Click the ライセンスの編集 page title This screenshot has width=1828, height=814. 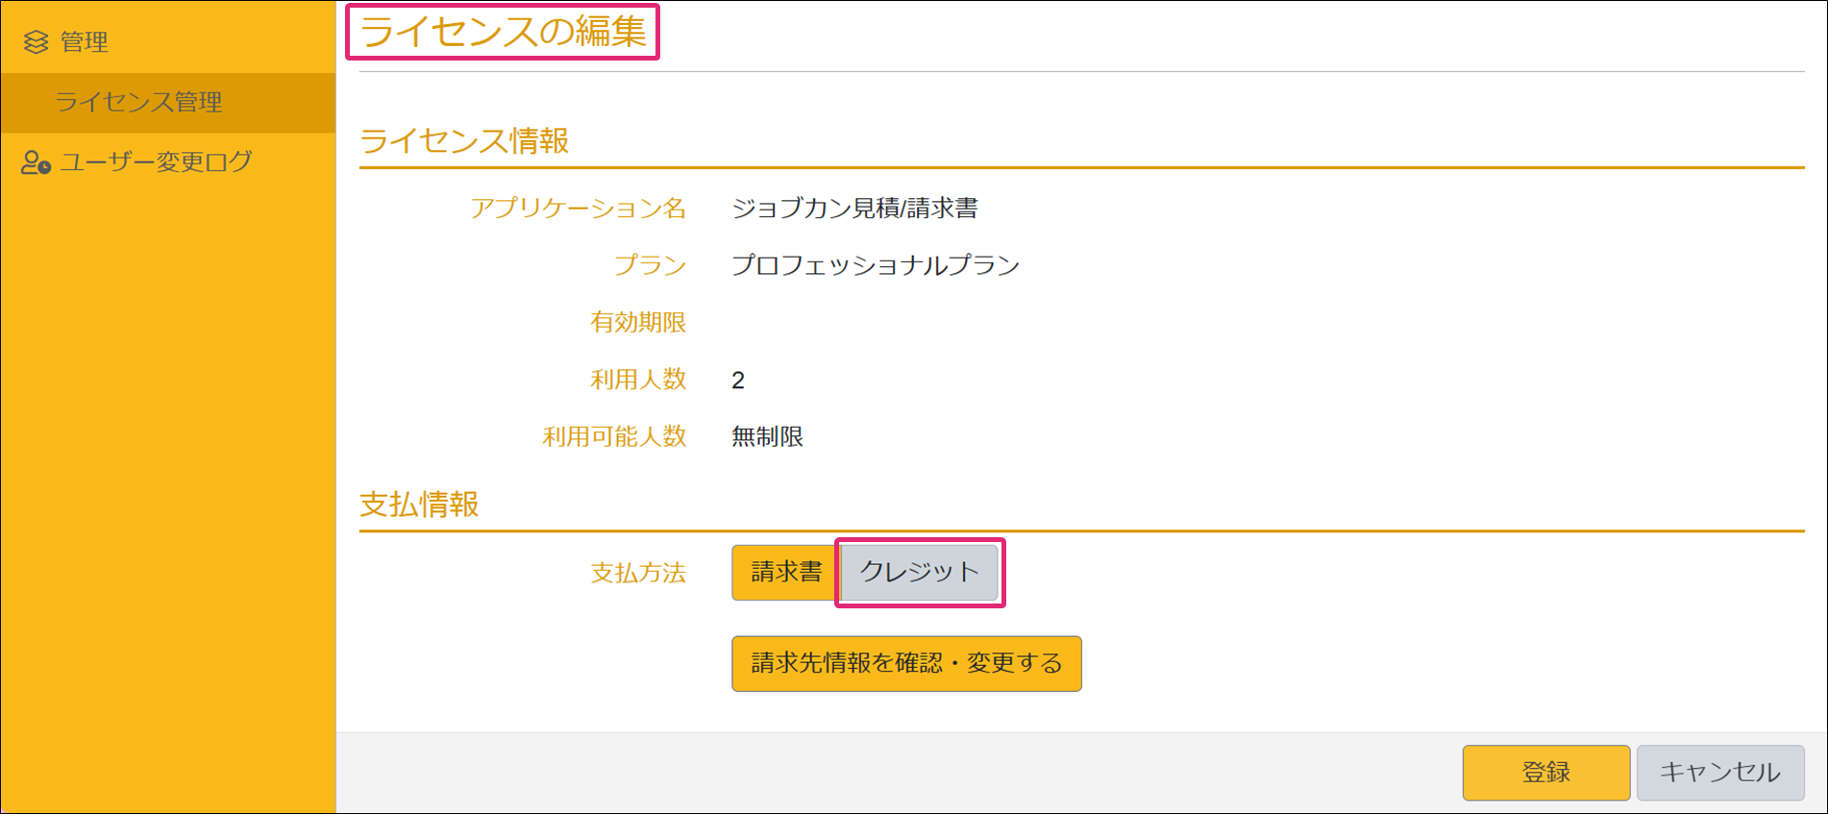(x=503, y=32)
